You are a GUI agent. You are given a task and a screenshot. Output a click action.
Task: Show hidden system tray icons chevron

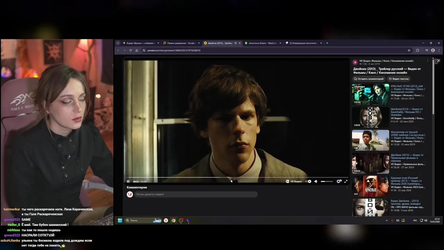click(387, 220)
